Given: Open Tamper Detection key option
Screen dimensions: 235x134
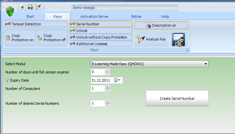Looking at the screenshot, I should coord(36,24).
